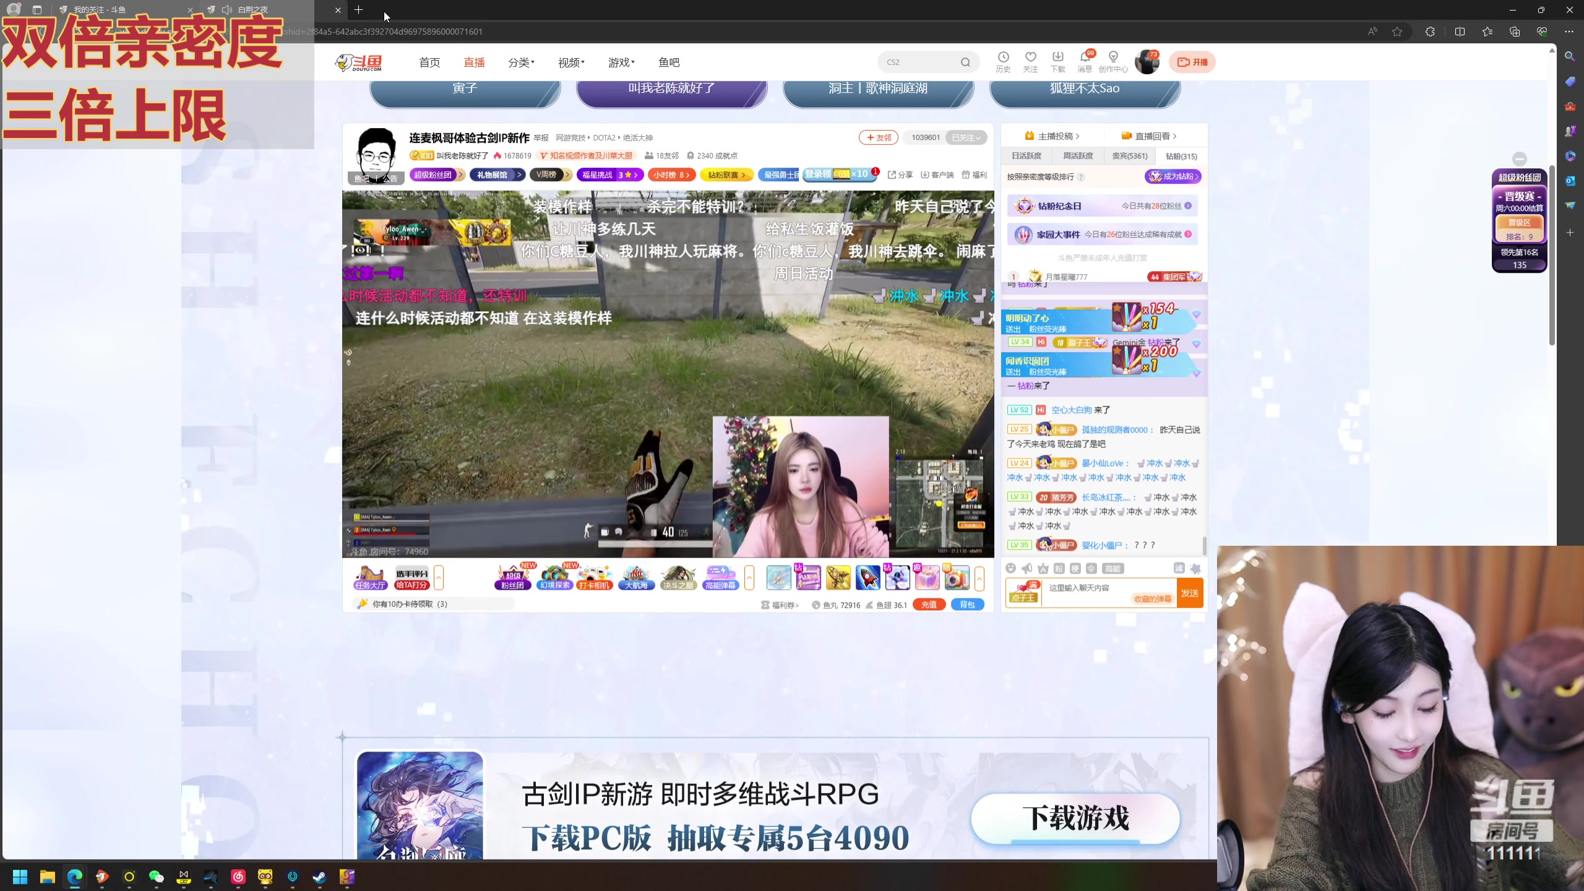
Task: Select 鱼吧 in the top navigation menu
Action: click(x=669, y=62)
